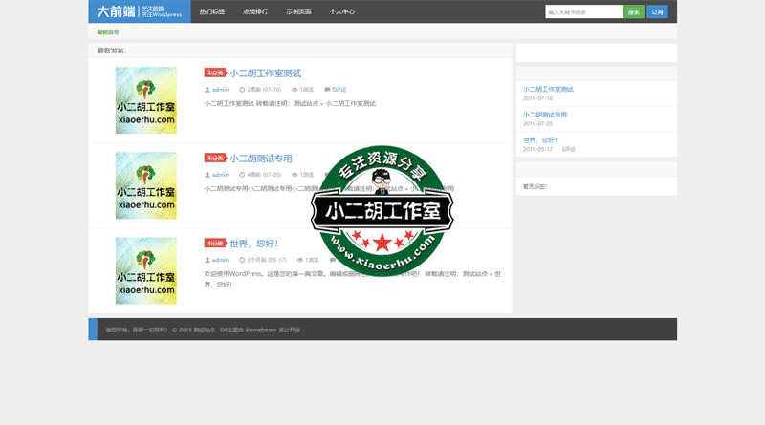Click footer link 测试站点

pos(204,329)
